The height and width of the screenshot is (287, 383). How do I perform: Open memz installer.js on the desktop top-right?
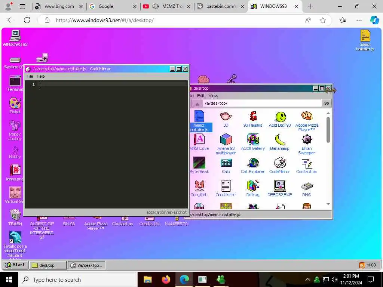click(x=365, y=40)
